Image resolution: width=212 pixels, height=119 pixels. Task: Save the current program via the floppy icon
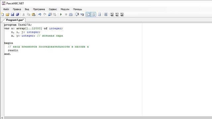pyautogui.click(x=13, y=15)
